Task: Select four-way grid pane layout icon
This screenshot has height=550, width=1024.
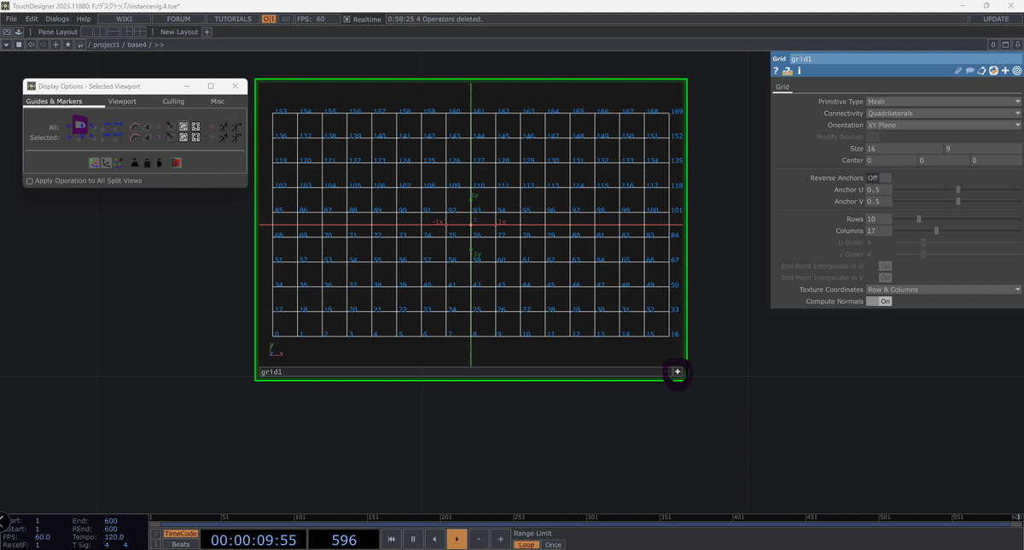Action: click(x=140, y=32)
